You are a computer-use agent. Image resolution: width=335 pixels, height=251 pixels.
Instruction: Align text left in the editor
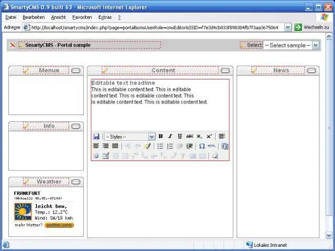pos(222,136)
